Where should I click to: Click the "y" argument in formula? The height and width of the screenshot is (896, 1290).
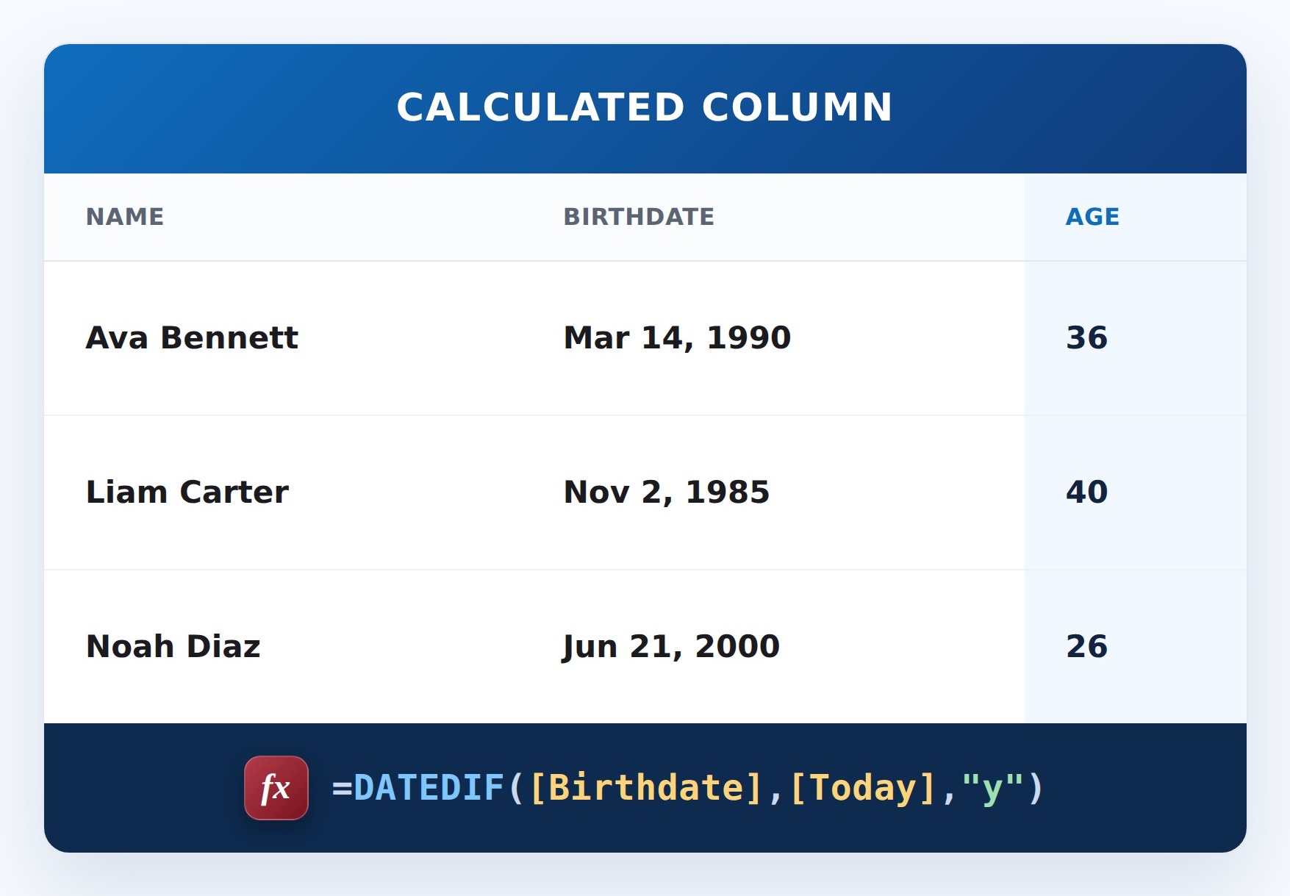(993, 786)
